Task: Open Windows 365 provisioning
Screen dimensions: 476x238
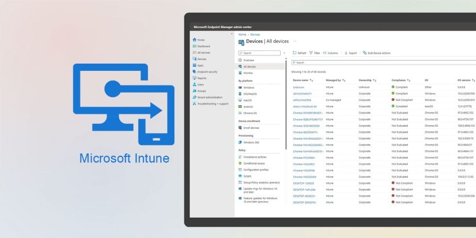Action: [x=249, y=142]
